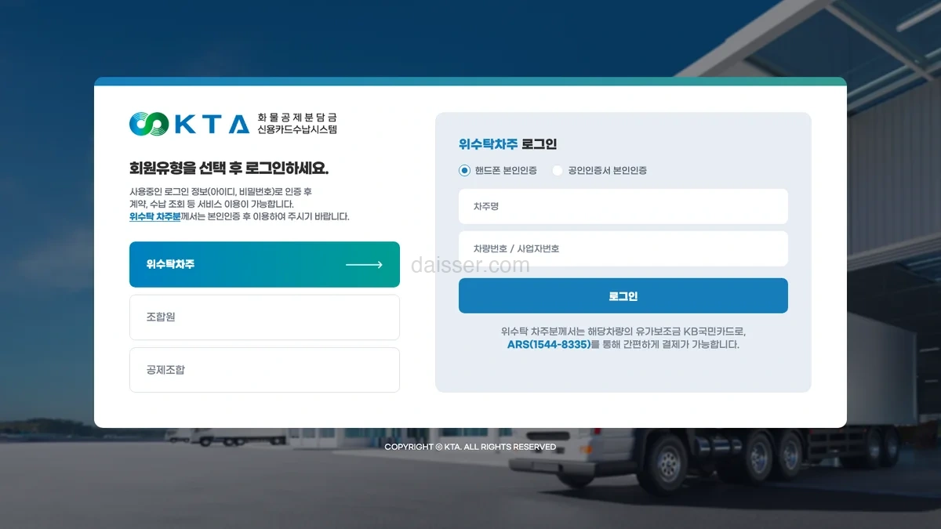941x529 pixels.
Task: Click the ARS(1544-8335) phone number text
Action: [548, 344]
